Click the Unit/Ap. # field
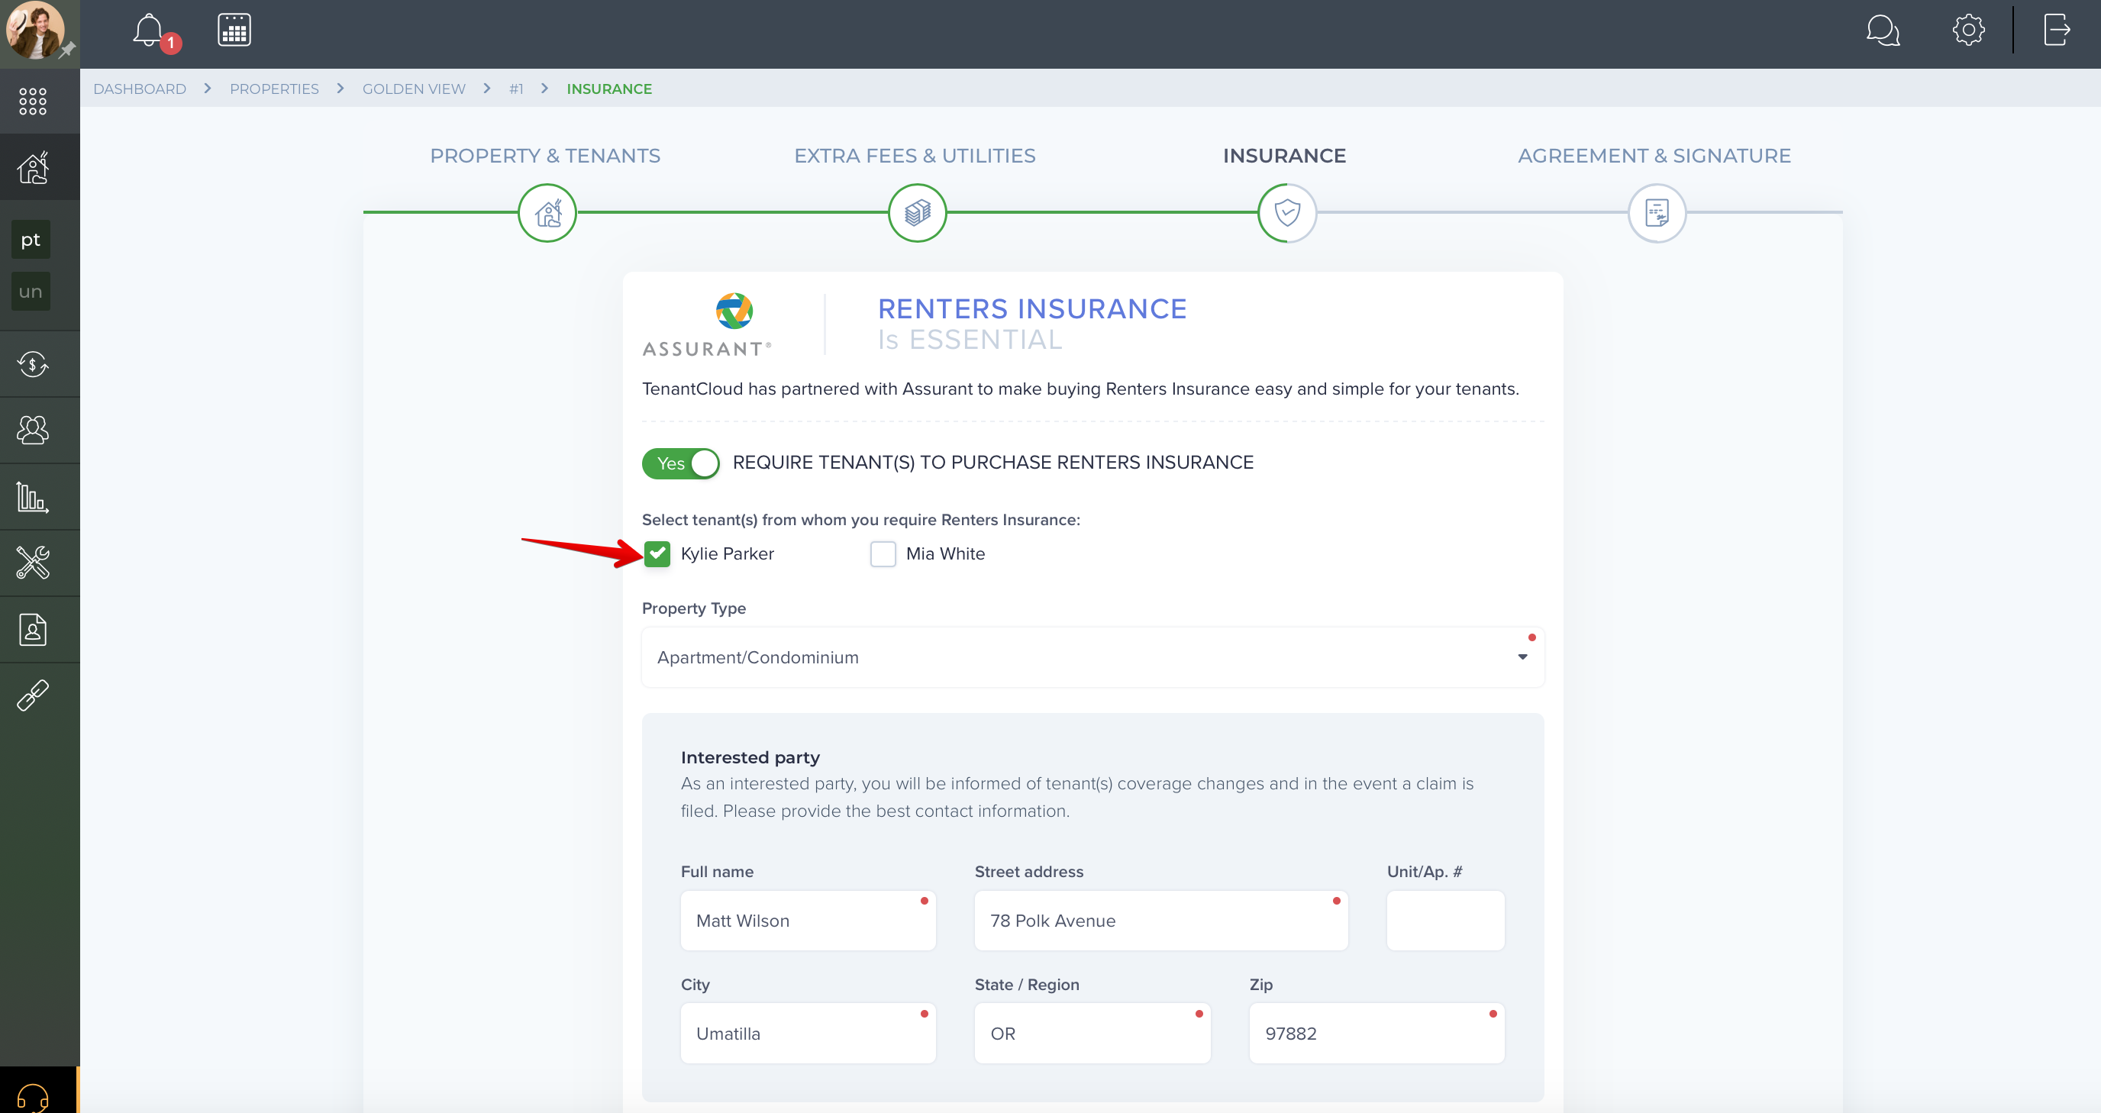The height and width of the screenshot is (1113, 2101). coord(1446,921)
